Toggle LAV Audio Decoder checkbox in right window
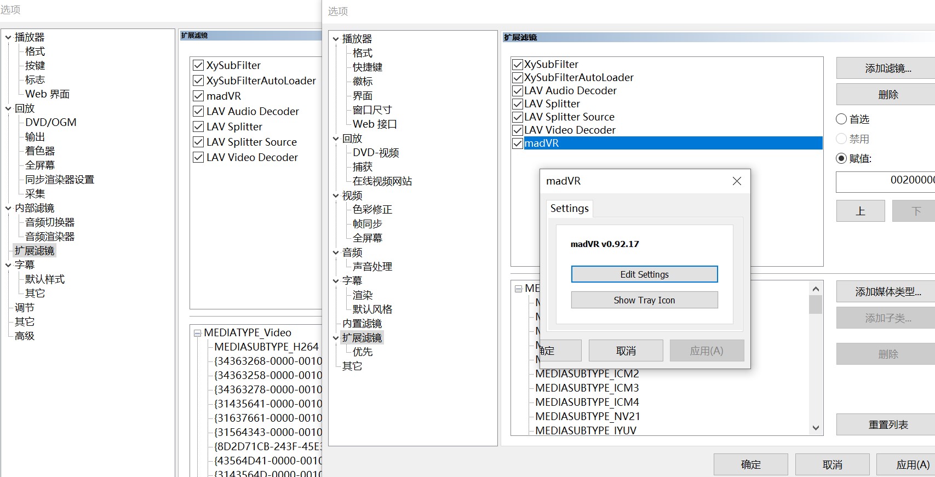The image size is (935, 477). [x=518, y=90]
